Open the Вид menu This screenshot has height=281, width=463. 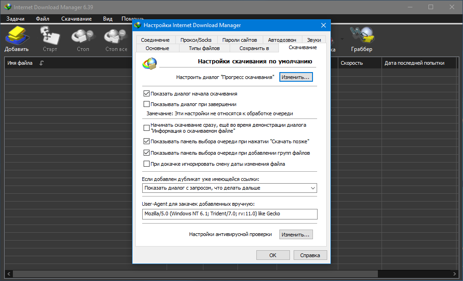[108, 19]
